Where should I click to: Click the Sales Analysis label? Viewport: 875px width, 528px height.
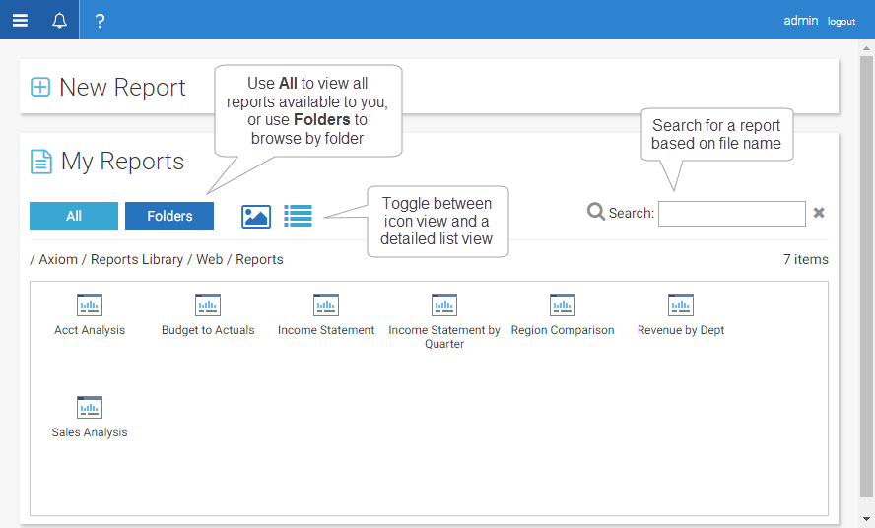point(90,432)
